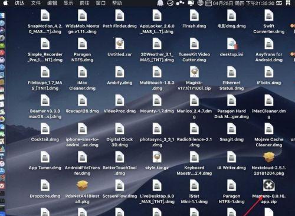Select the ScreenFlow.dmg disk image

point(120,185)
